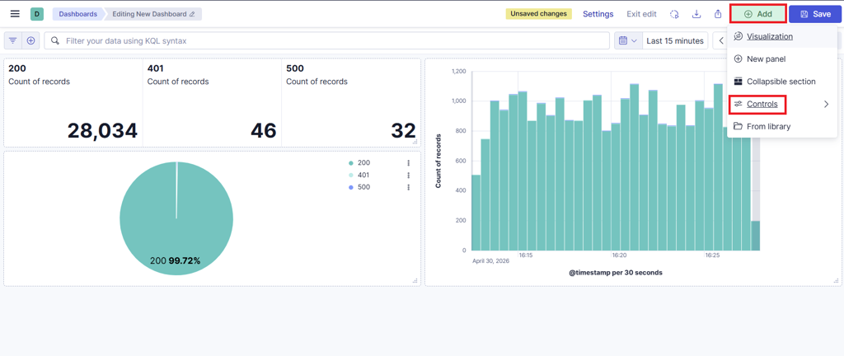Click the New panel plus icon
This screenshot has height=356, width=844.
[738, 59]
